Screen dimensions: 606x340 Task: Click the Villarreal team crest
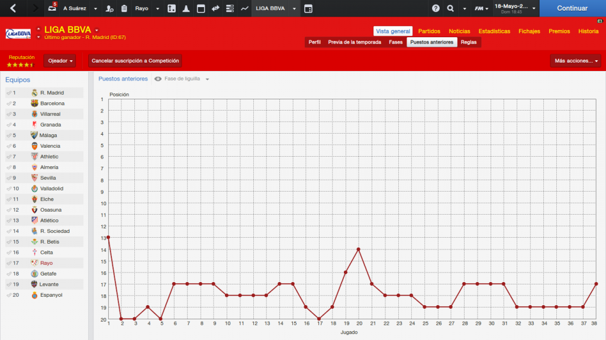point(34,114)
